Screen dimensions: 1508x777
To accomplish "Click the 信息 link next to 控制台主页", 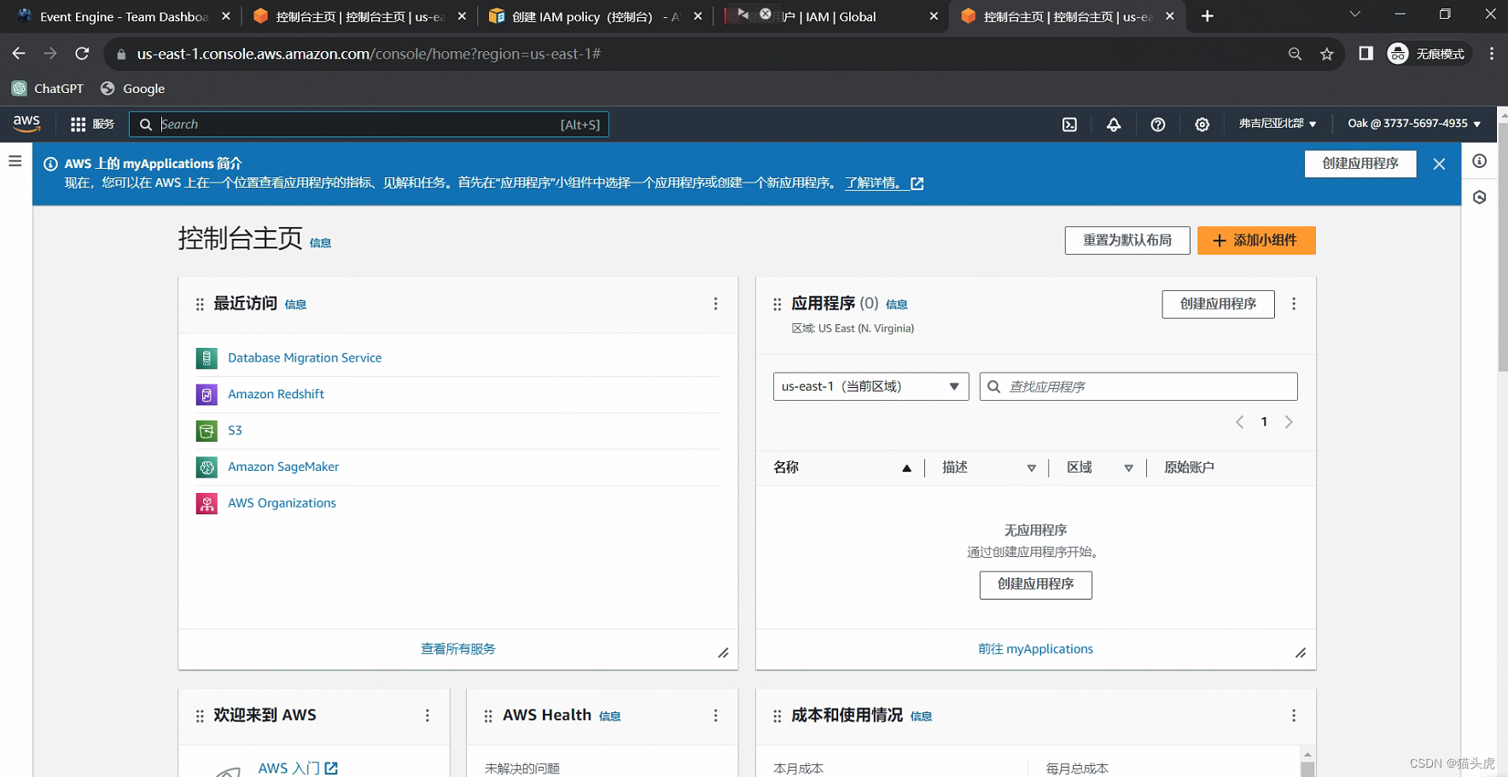I will click(320, 243).
